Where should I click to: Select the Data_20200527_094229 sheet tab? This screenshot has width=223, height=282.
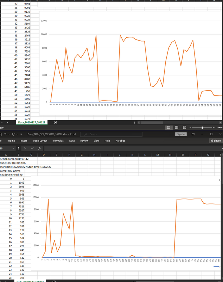click(32, 122)
